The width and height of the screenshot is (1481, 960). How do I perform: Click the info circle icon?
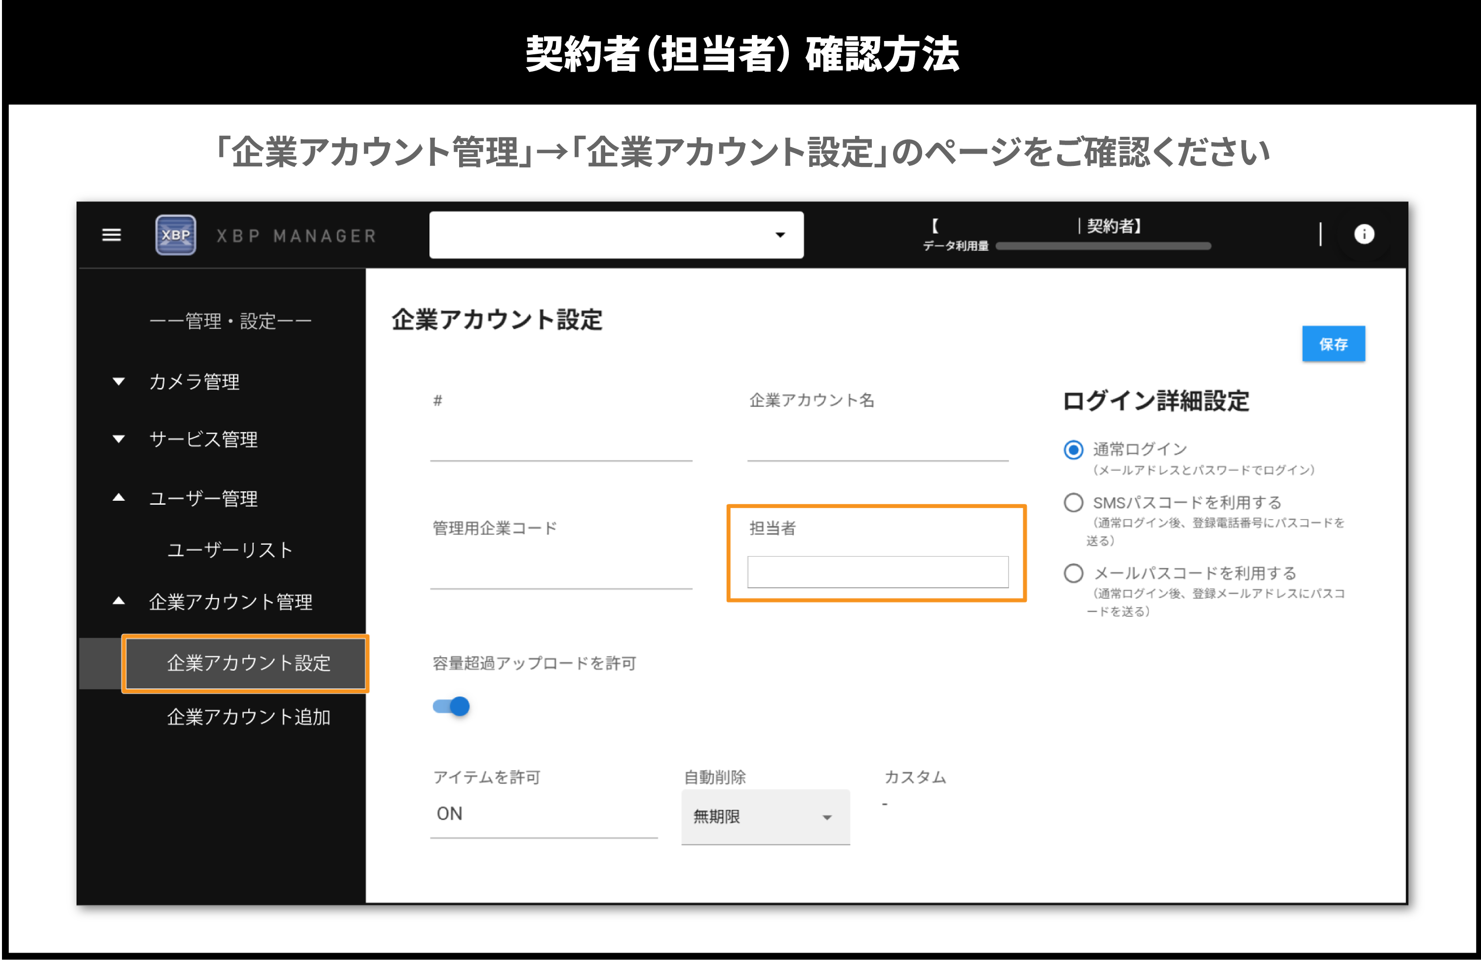coord(1364,234)
